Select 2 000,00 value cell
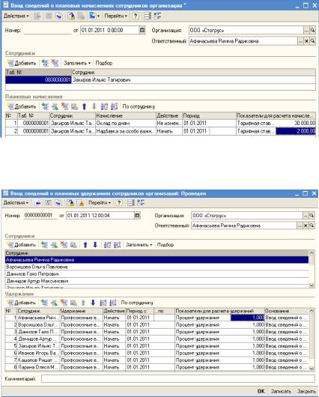The height and width of the screenshot is (397, 319). coord(296,131)
